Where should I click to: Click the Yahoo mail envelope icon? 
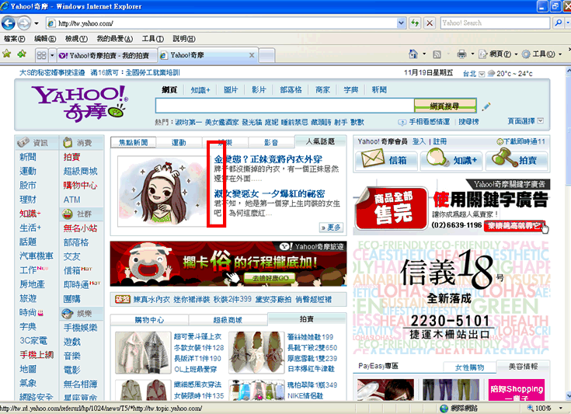click(373, 159)
